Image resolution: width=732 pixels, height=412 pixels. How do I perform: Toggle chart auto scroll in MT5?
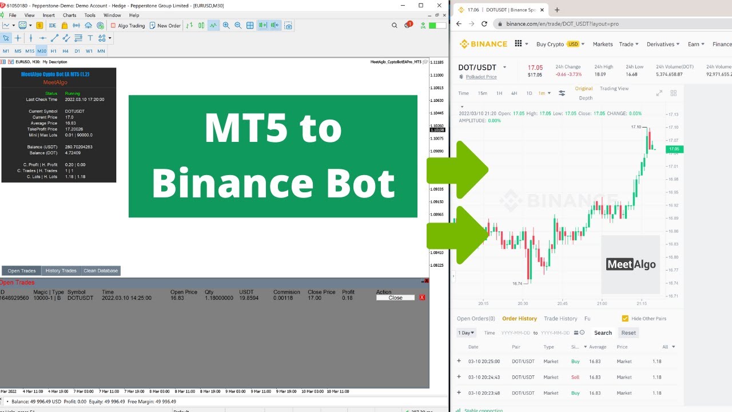263,25
